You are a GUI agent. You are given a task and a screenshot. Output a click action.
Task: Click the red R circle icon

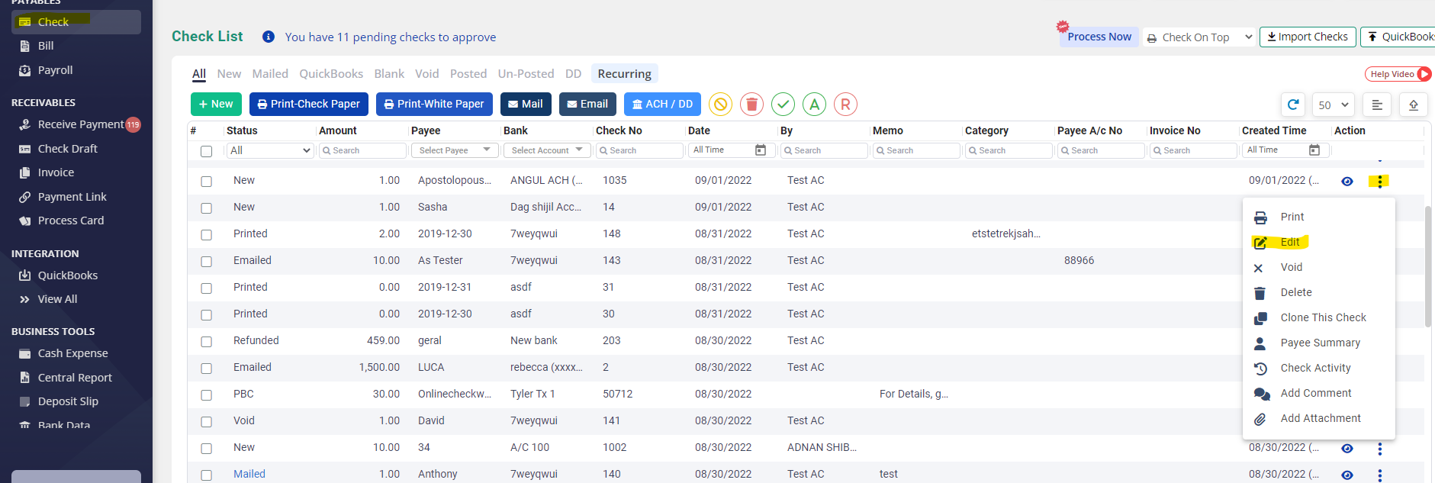(845, 104)
